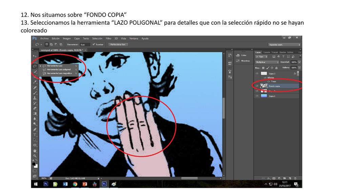This screenshot has height=195, width=347.
Task: Select the Hand tool
Action: (x=35, y=151)
